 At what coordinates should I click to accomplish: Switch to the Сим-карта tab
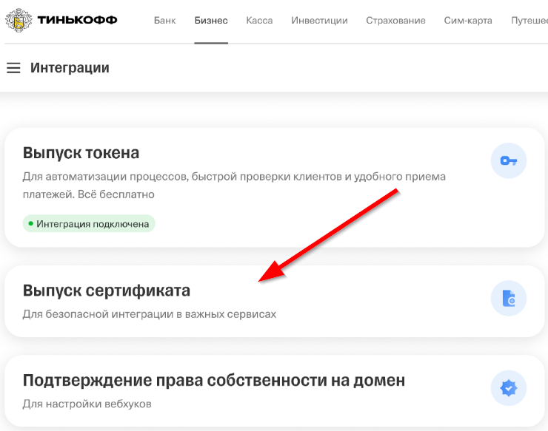pyautogui.click(x=468, y=21)
